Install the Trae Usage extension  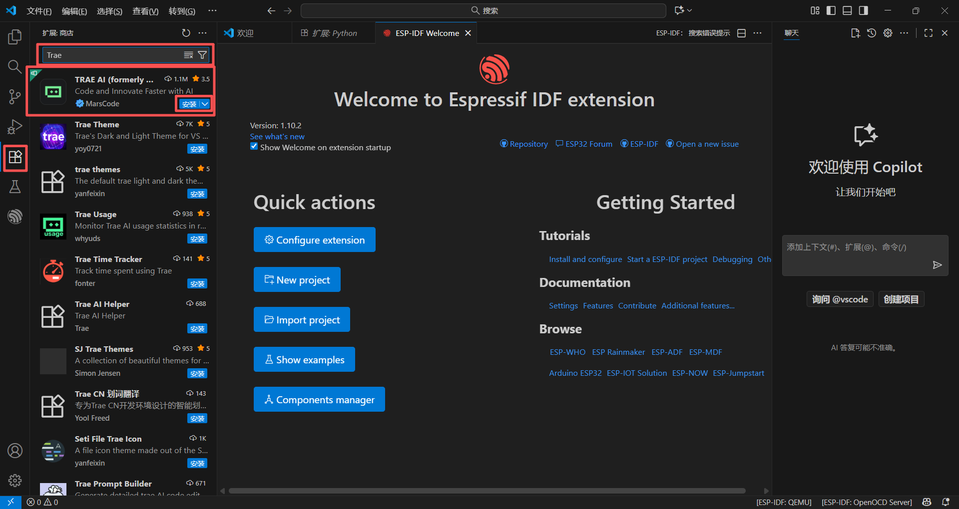[197, 239]
